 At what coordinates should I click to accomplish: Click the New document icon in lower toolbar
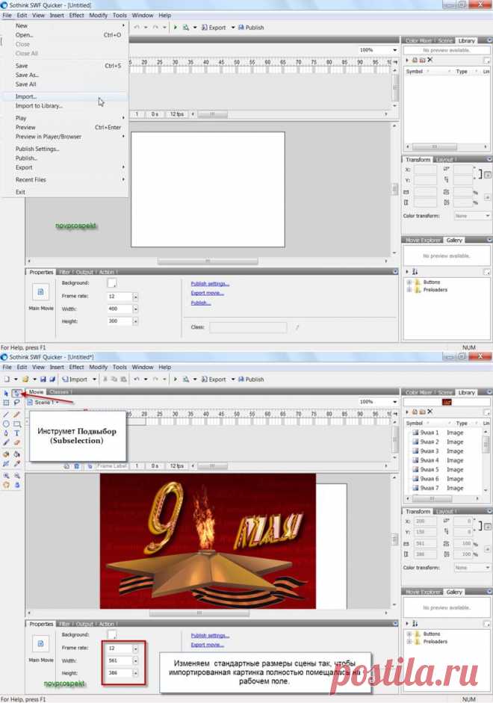6,380
